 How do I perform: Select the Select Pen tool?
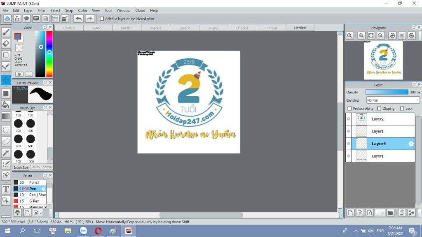pos(6,164)
